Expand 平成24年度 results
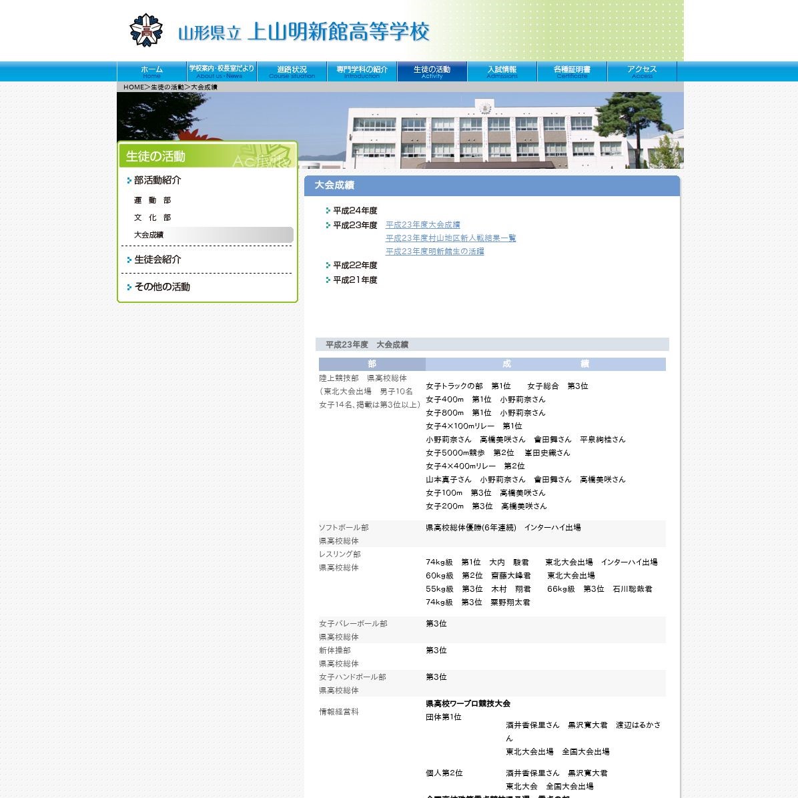Screen dimensions: 798x798 click(355, 211)
